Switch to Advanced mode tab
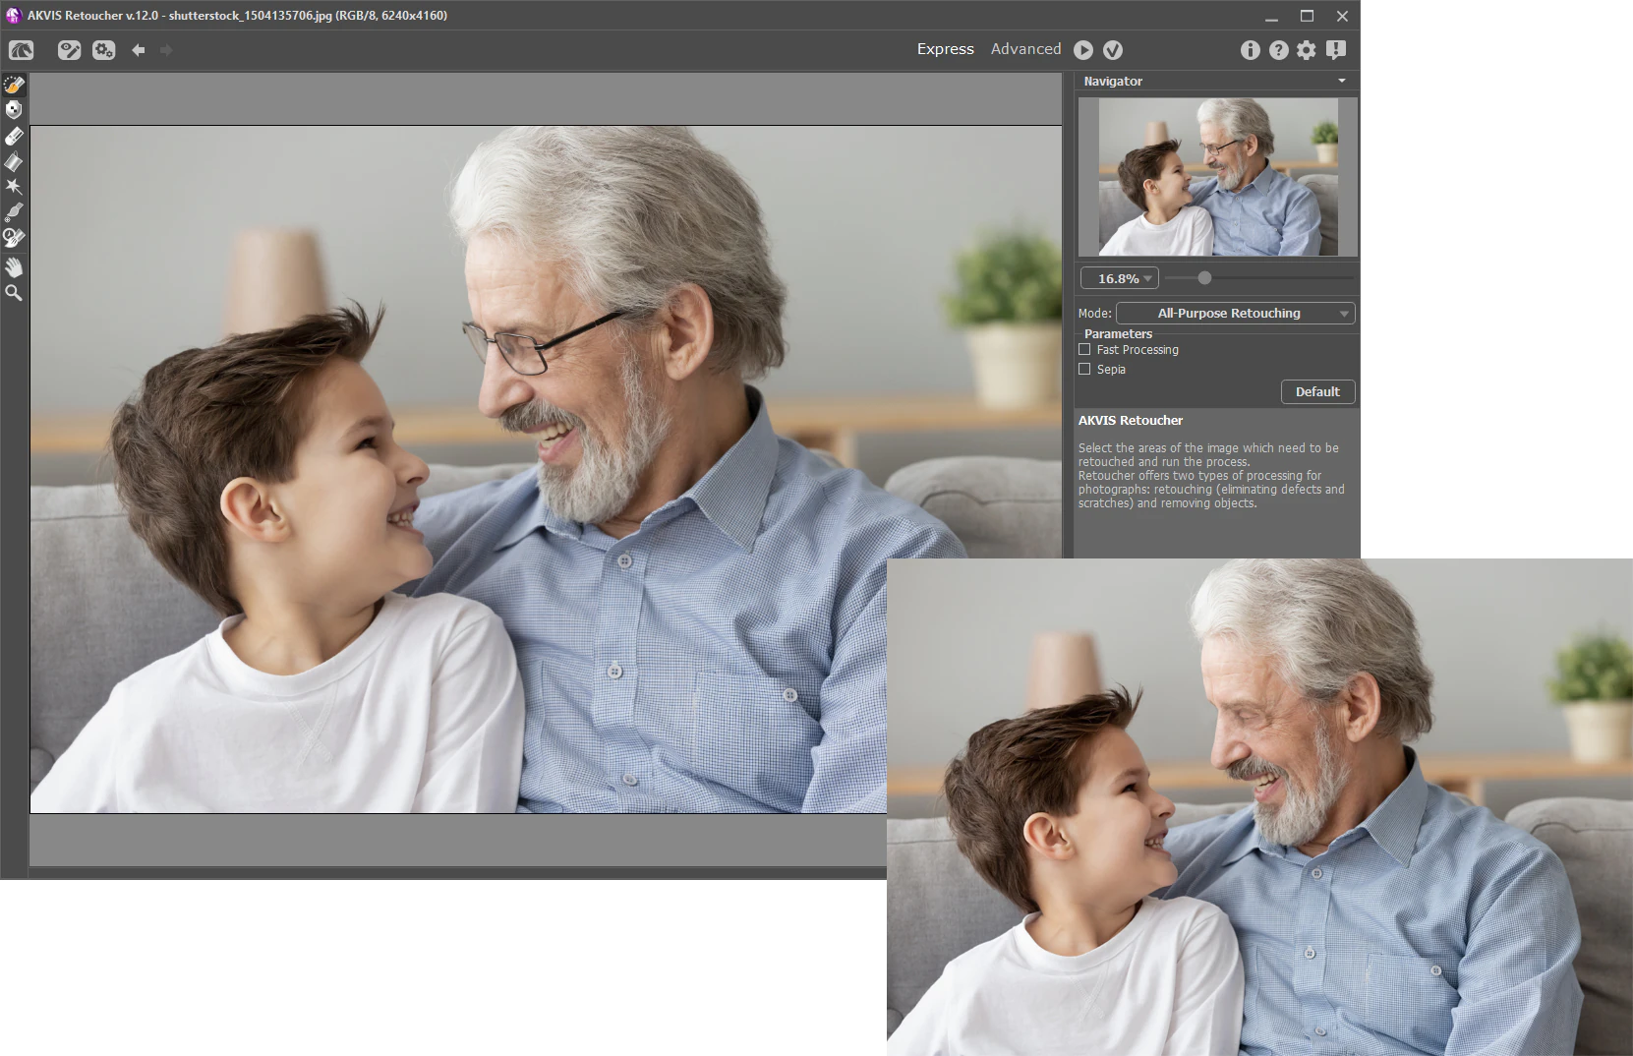1633x1056 pixels. click(1025, 49)
